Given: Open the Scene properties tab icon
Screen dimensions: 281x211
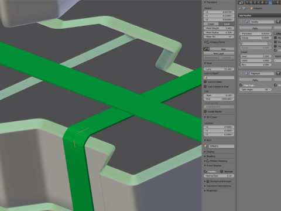Looking at the screenshot, I should click(255, 2).
